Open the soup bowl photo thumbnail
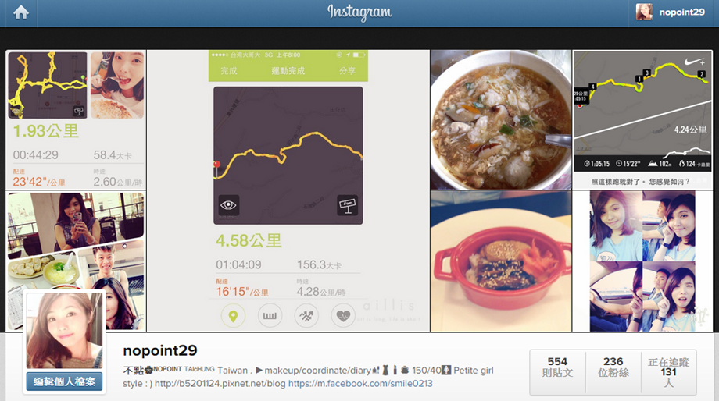The width and height of the screenshot is (719, 401). 501,120
